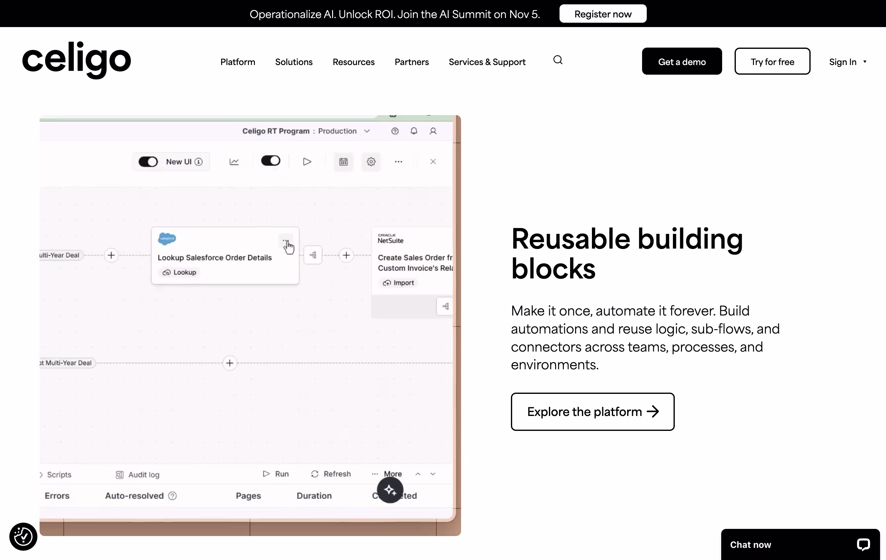Click the search magnifier icon in navigation
Screen dimensions: 886x560
pyautogui.click(x=558, y=60)
